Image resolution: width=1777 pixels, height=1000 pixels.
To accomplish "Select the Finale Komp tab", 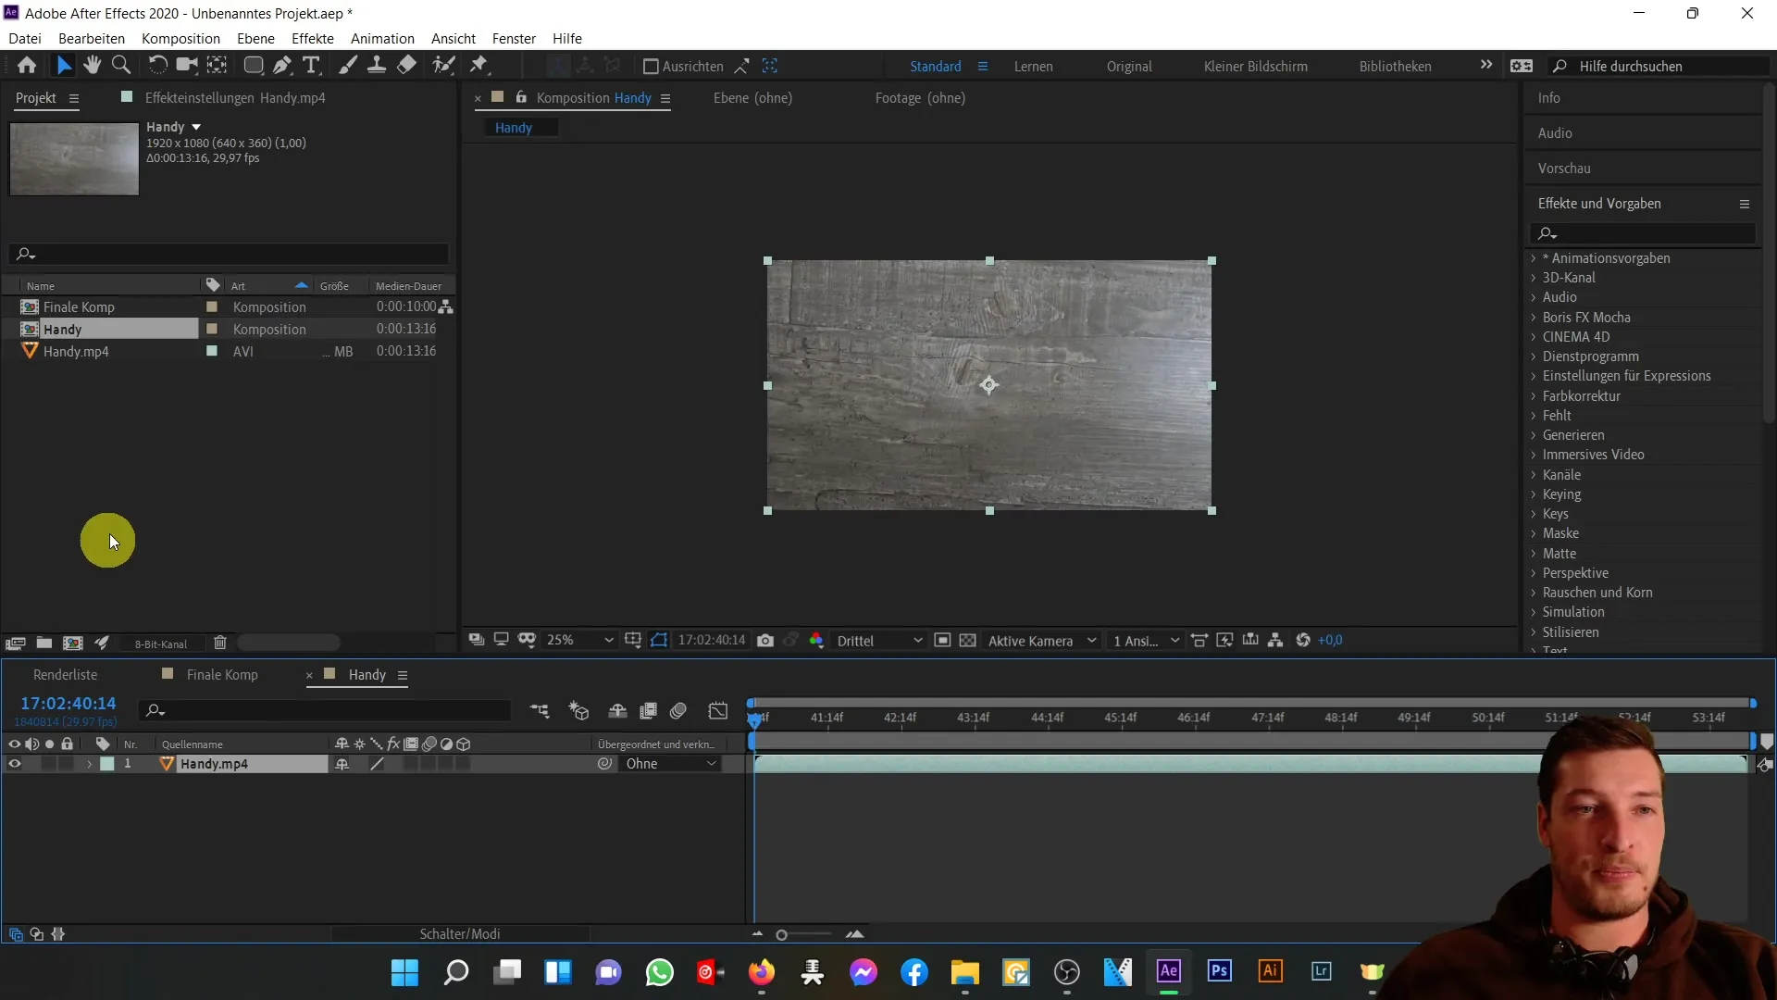I will click(223, 674).
